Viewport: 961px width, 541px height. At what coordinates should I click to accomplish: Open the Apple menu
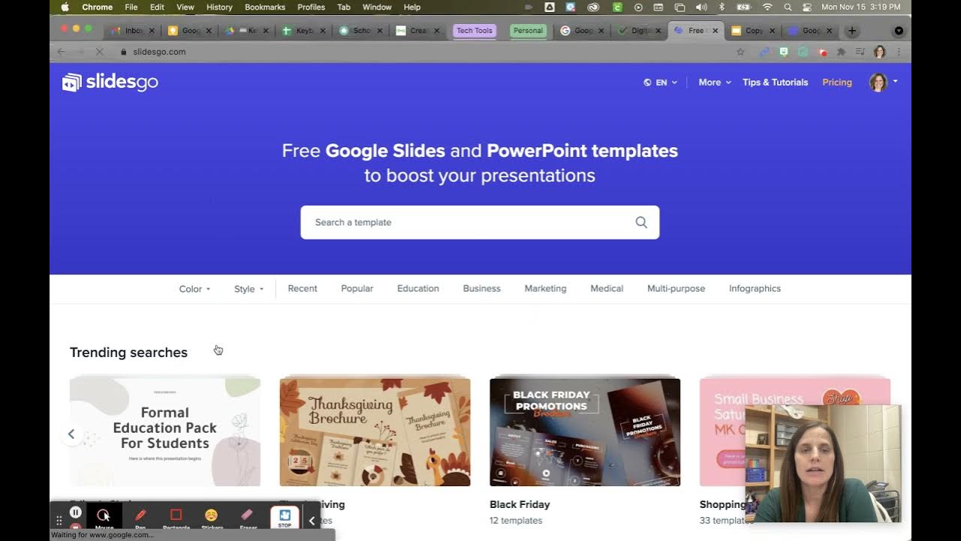coord(65,7)
